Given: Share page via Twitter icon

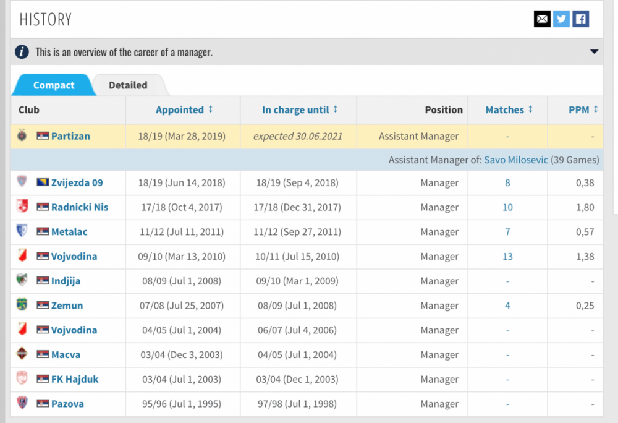Looking at the screenshot, I should coord(561,19).
